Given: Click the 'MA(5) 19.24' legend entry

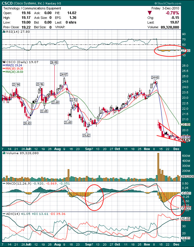Looking at the screenshot, I should pos(14,65).
